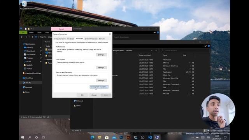Open Visual Studio Code from the taskbar
Viewport: 249px width, 140px height.
tap(150, 137)
